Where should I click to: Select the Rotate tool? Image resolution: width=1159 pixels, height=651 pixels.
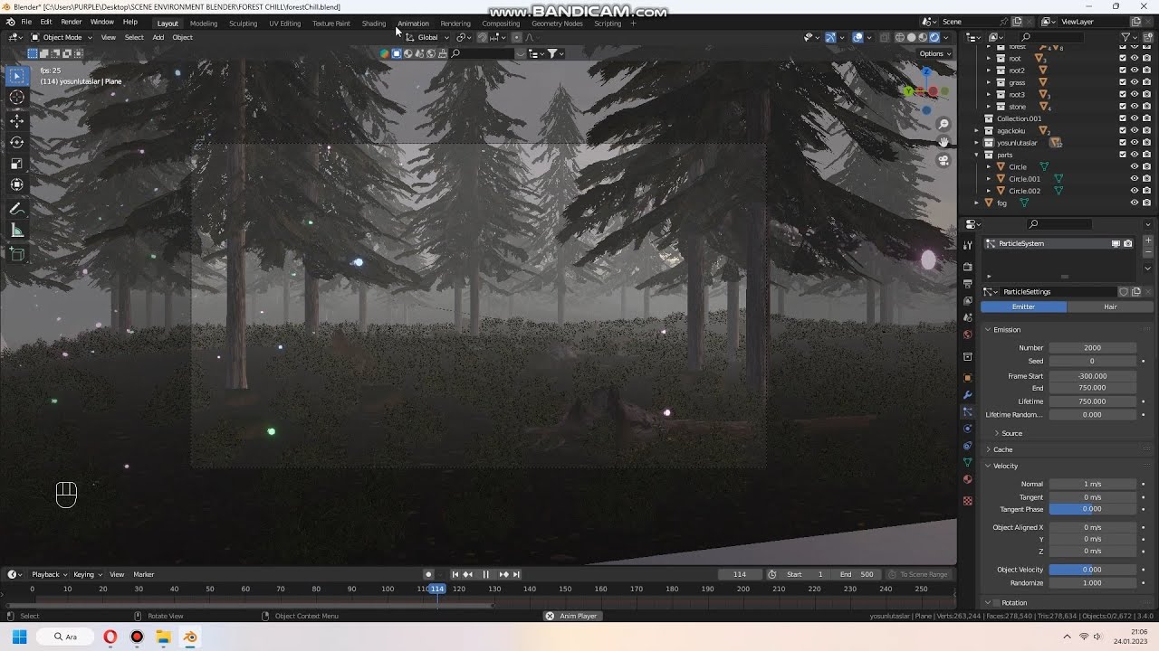pyautogui.click(x=17, y=142)
